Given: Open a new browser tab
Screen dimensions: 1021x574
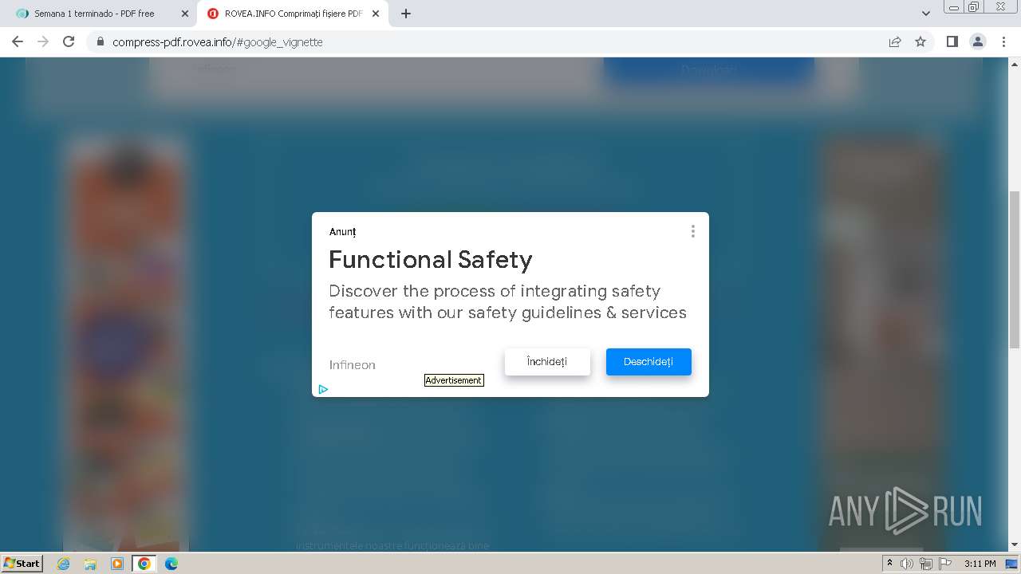Looking at the screenshot, I should (406, 14).
